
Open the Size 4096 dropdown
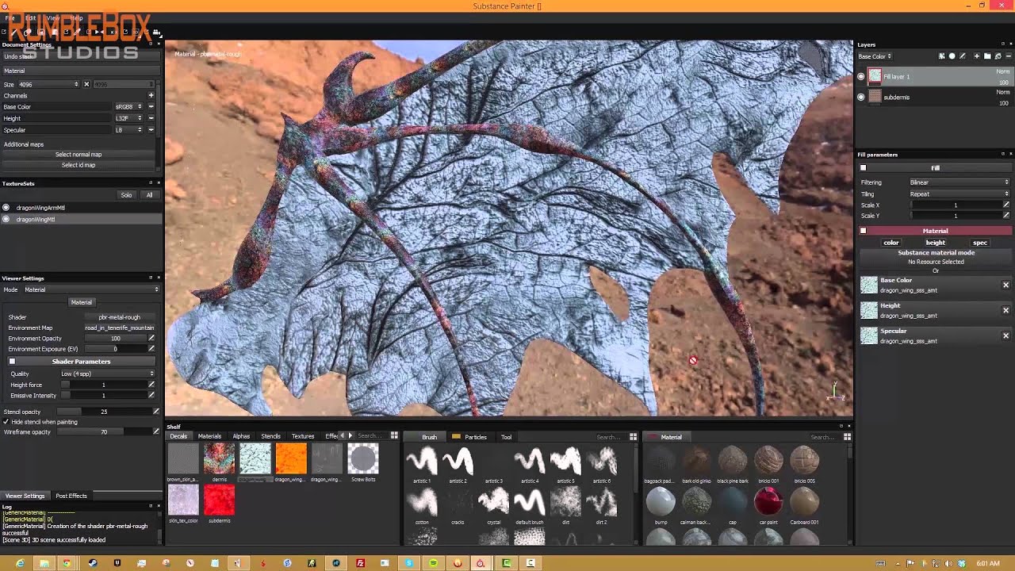click(50, 84)
